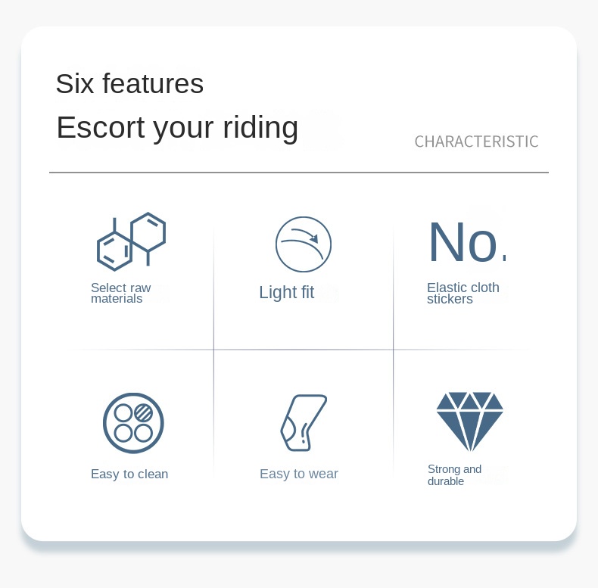Screen dimensions: 598x588
Task: Click the four-circle Easy to clean icon
Action: pos(133,423)
